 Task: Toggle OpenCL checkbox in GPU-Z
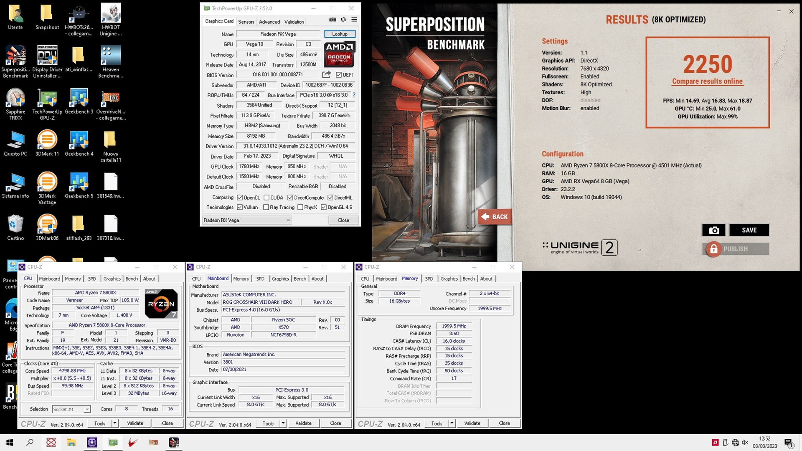[240, 198]
